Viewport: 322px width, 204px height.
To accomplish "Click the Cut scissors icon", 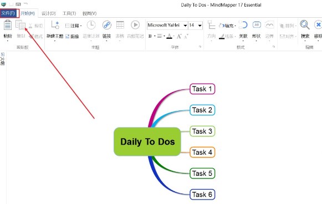I will [x=30, y=25].
